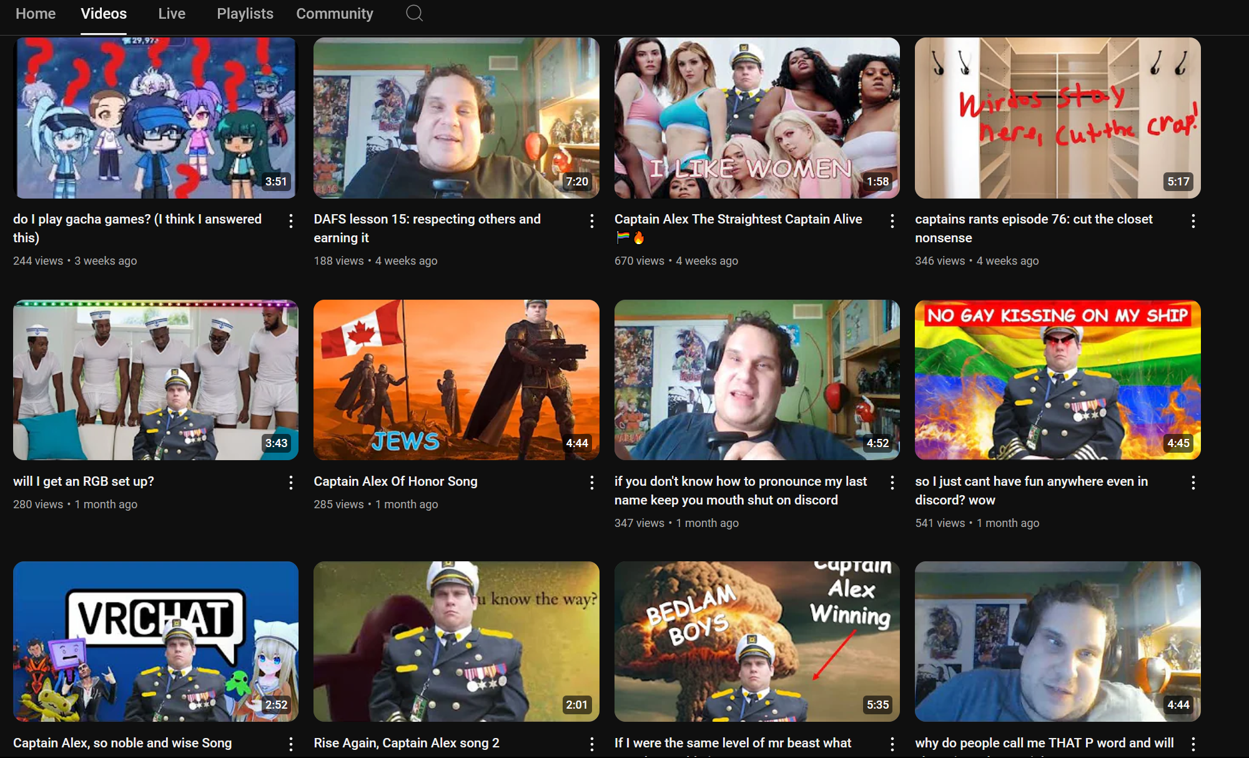Go to the Community tab
This screenshot has width=1249, height=758.
point(335,14)
